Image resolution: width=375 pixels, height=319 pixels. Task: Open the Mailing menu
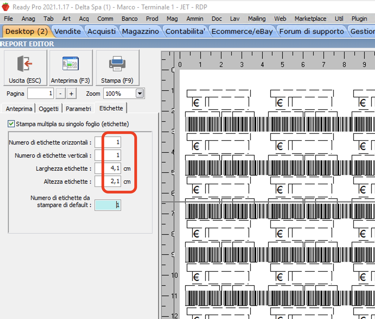pyautogui.click(x=257, y=19)
